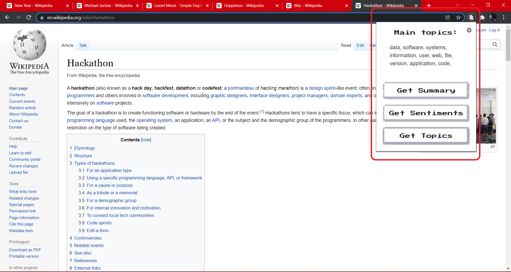Image resolution: width=511 pixels, height=272 pixels.
Task: Close the Lionel Messi tab
Action: tap(207, 6)
